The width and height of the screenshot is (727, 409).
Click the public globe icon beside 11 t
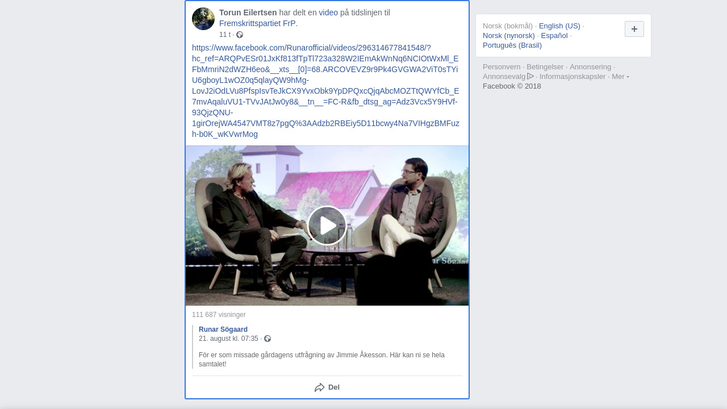point(240,35)
